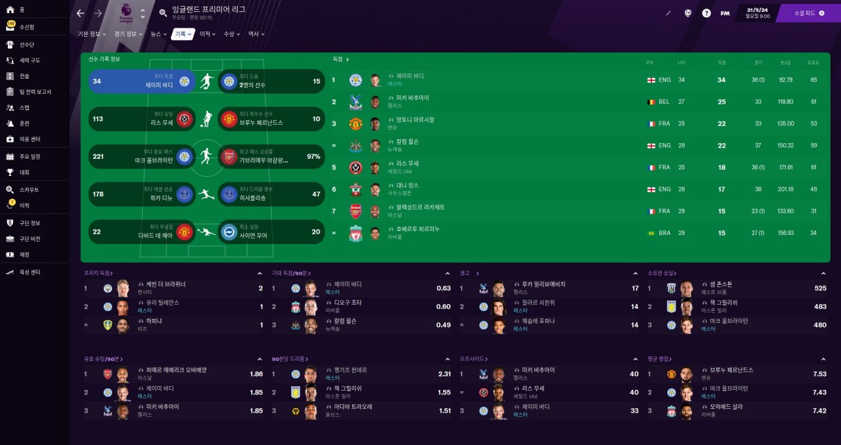841x445 pixels.
Task: Open the 이적 dropdown in top tabs
Action: (x=208, y=34)
